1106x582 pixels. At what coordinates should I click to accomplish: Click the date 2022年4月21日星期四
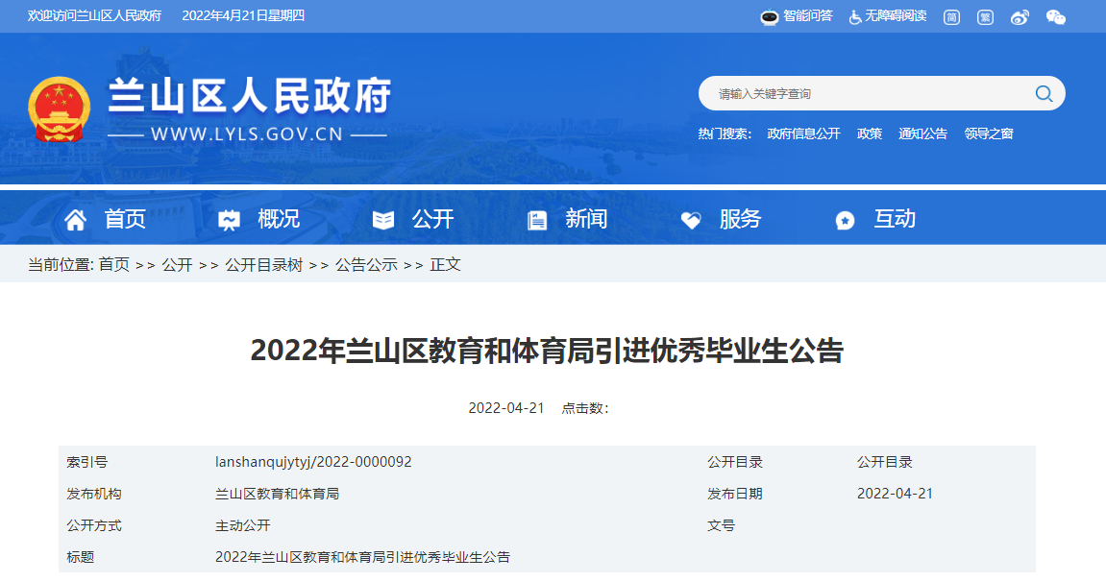(x=243, y=16)
